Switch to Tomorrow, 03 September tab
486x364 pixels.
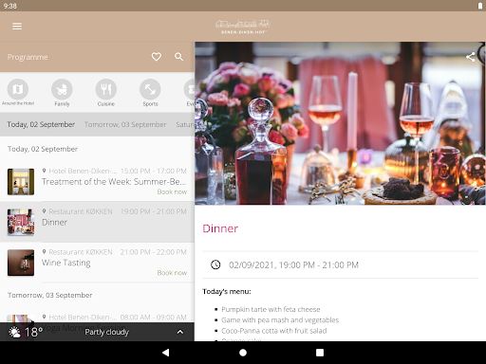point(125,124)
